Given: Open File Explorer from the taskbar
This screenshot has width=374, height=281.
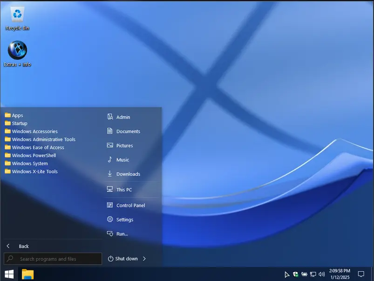Looking at the screenshot, I should [27, 274].
